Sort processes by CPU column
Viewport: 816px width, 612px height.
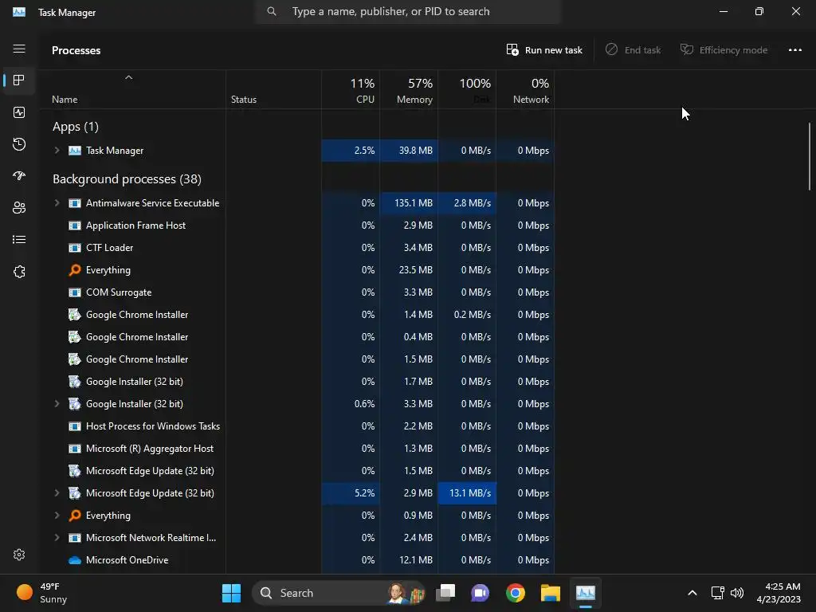(351, 89)
